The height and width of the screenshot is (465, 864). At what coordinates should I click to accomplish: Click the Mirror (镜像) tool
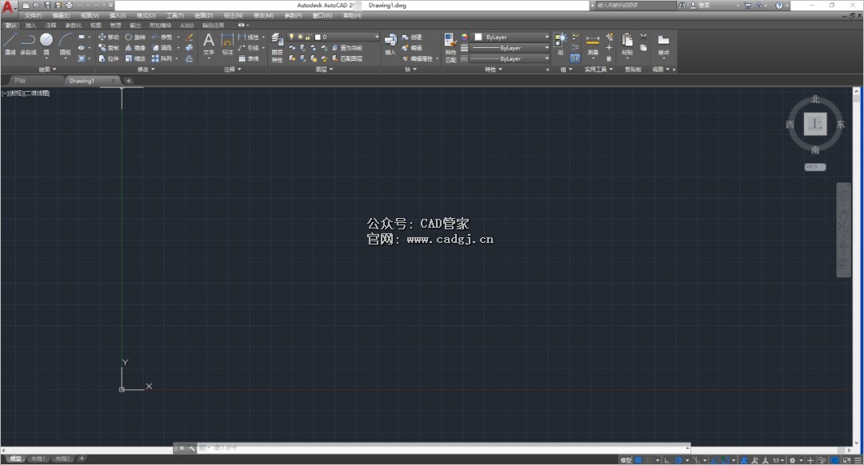[x=135, y=48]
